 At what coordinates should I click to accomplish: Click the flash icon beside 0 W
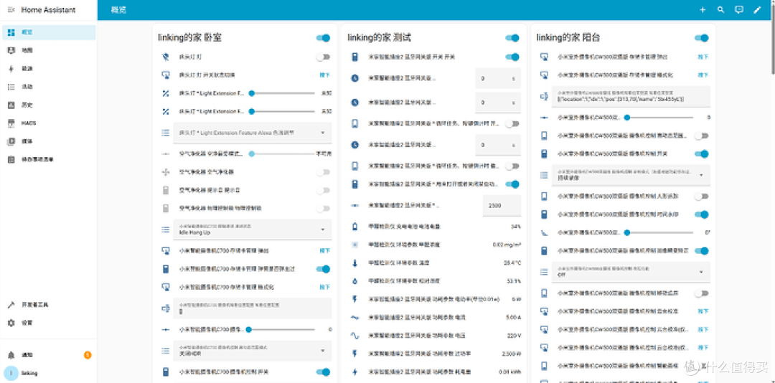click(x=354, y=299)
